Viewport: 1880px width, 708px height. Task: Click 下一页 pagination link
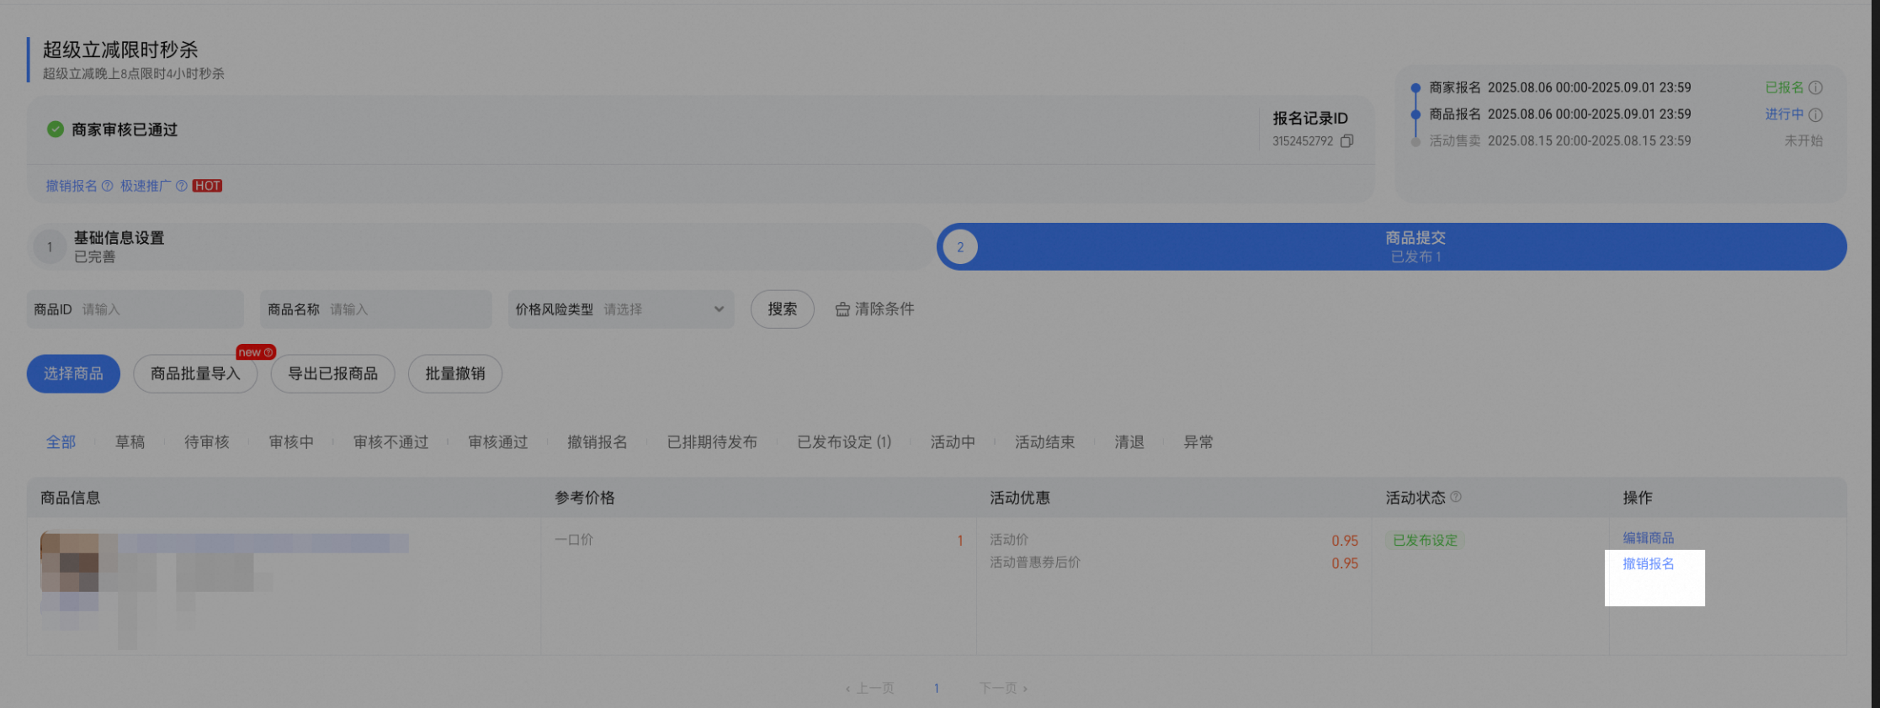[x=1003, y=689]
